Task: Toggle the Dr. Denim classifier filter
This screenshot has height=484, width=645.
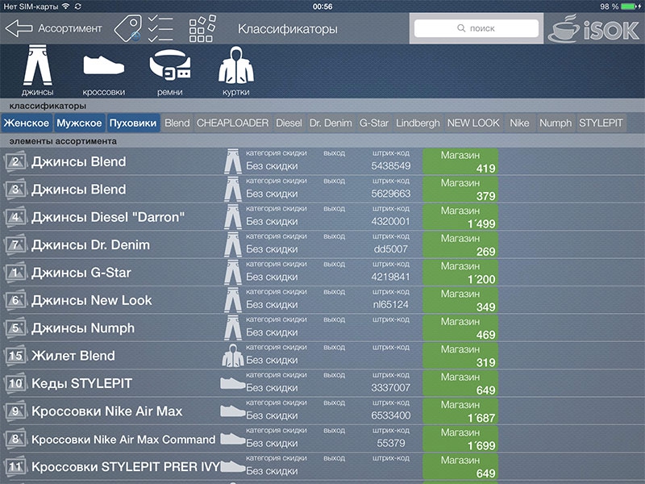Action: (331, 123)
